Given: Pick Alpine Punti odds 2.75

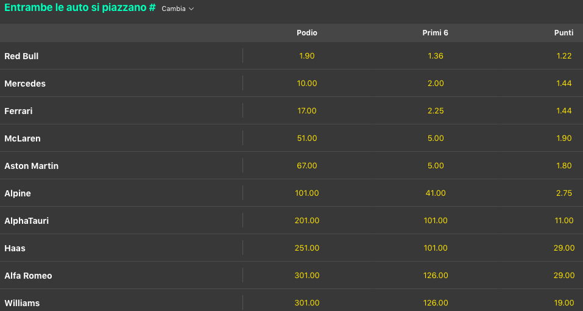Looking at the screenshot, I should [x=564, y=193].
